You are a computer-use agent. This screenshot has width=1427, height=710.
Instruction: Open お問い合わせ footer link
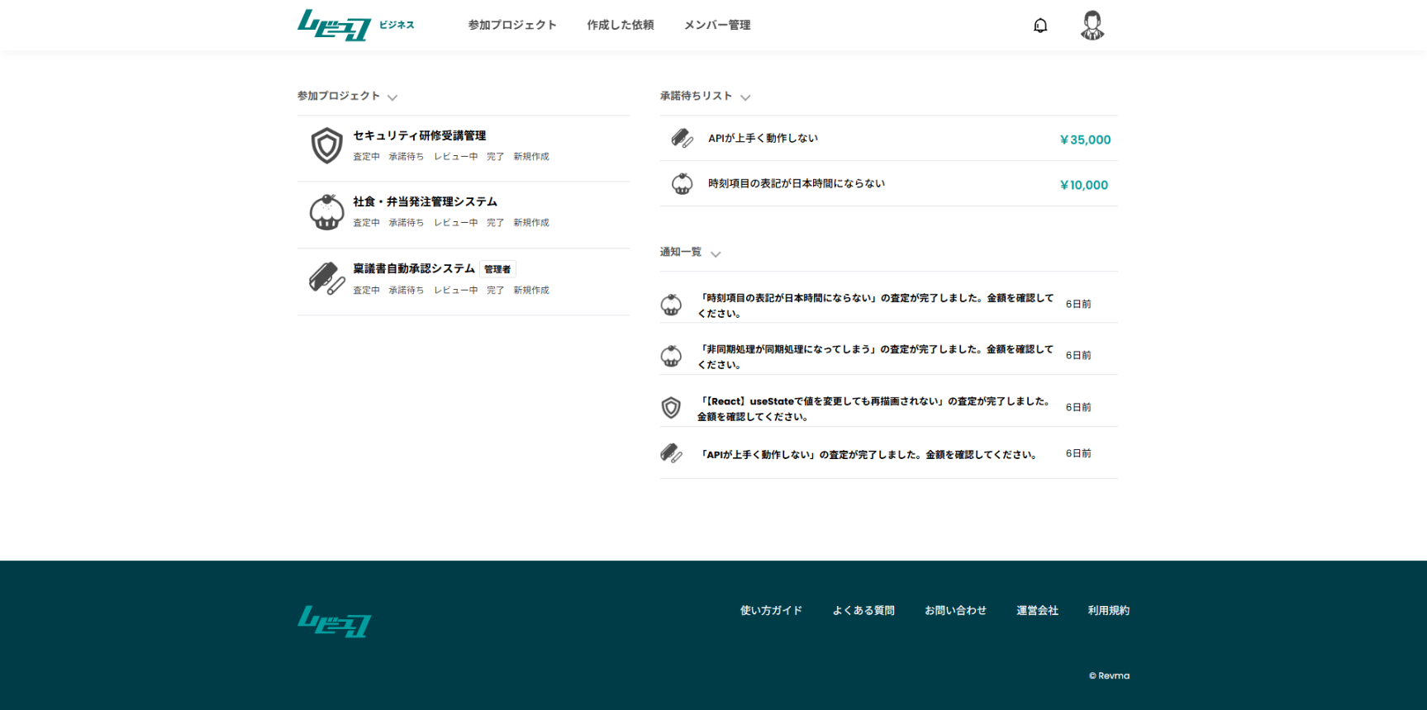955,610
